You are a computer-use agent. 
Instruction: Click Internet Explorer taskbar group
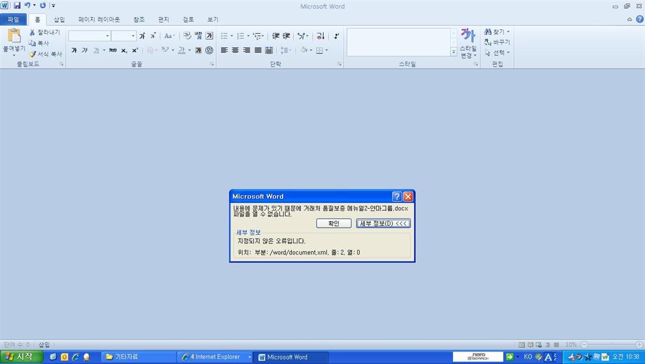pyautogui.click(x=214, y=357)
